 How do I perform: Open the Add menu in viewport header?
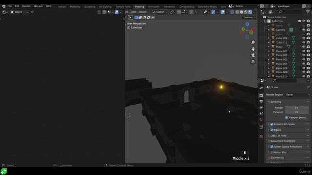(x=133, y=12)
